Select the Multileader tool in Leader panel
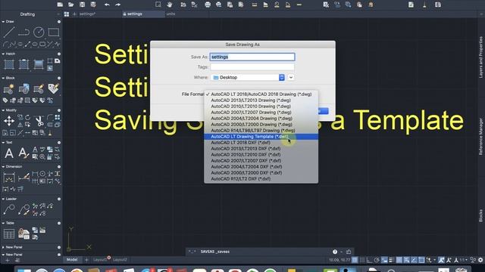This screenshot has width=485, height=272. point(9,210)
